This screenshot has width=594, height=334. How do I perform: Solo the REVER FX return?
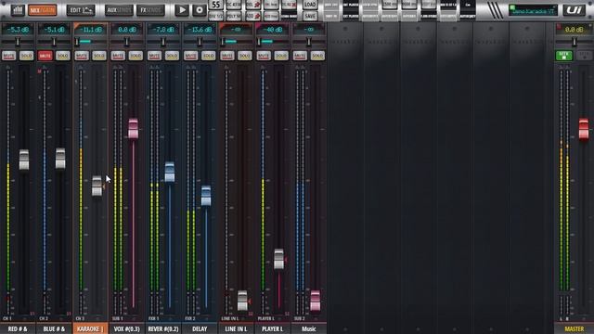(172, 56)
